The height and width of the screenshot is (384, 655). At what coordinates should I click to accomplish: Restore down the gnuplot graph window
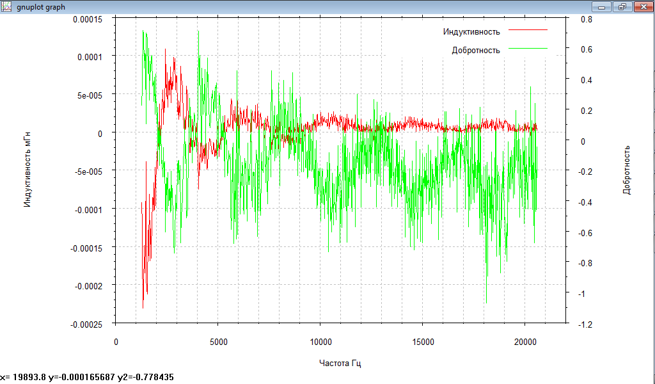pyautogui.click(x=622, y=6)
